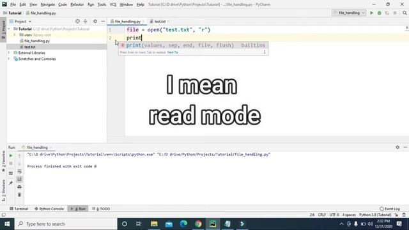Click the Tutorial breadcrumb in navigation bar
The image size is (409, 230).
tap(12, 13)
